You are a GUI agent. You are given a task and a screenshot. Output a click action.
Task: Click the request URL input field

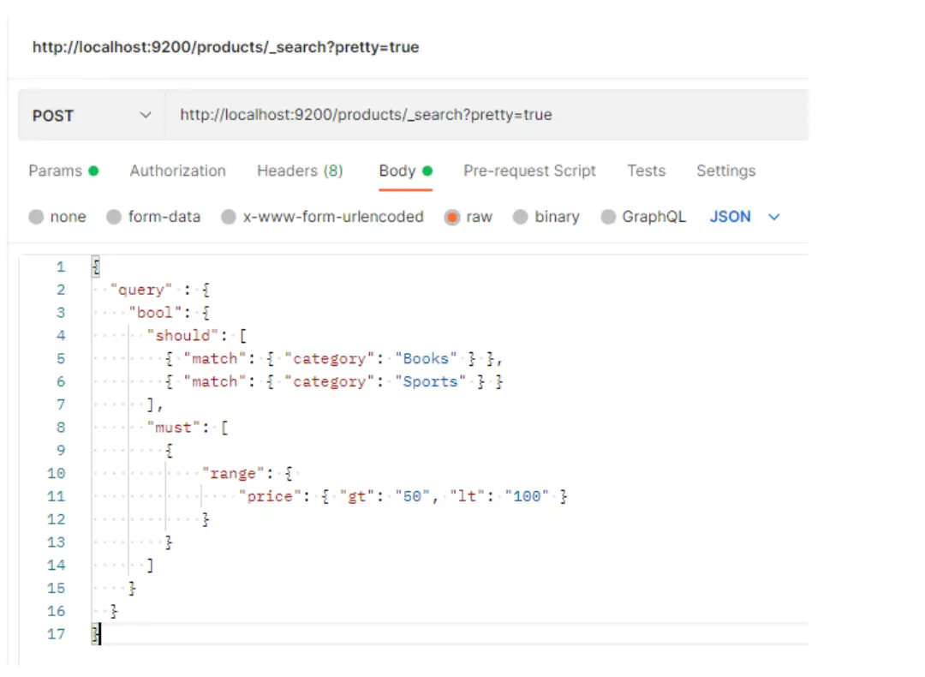point(480,115)
